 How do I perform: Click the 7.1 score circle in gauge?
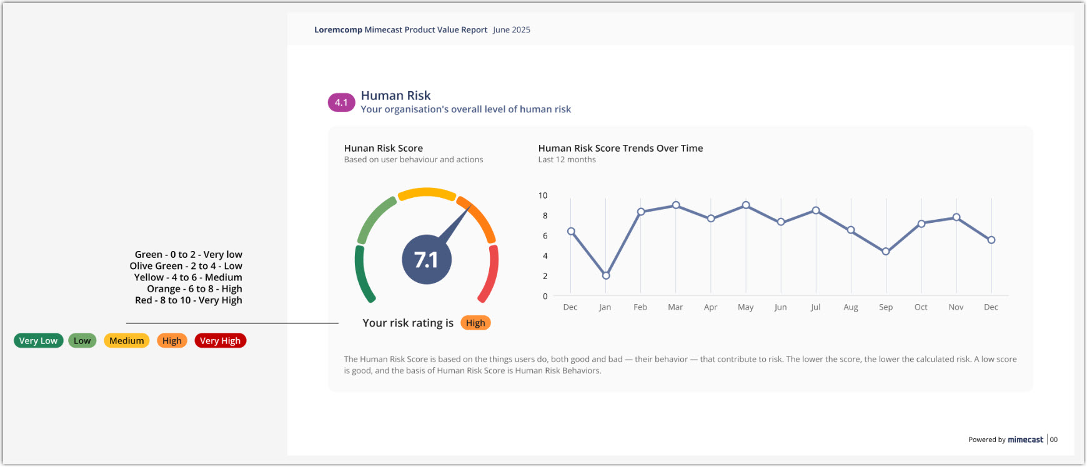tap(426, 260)
